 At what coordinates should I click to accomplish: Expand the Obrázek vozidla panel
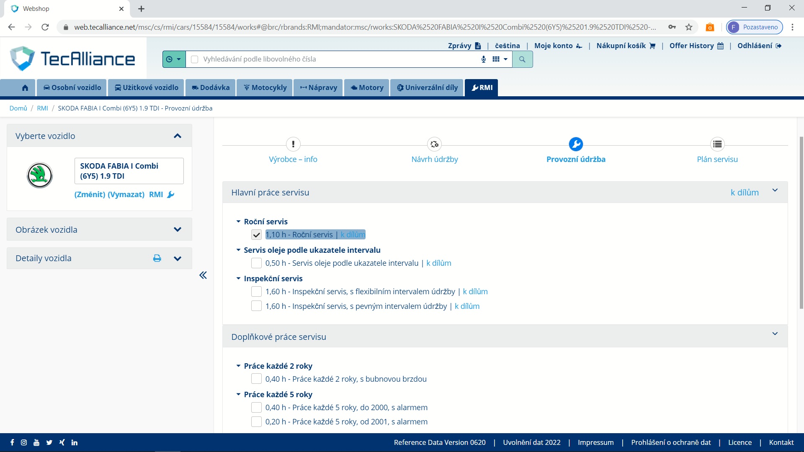tap(178, 230)
